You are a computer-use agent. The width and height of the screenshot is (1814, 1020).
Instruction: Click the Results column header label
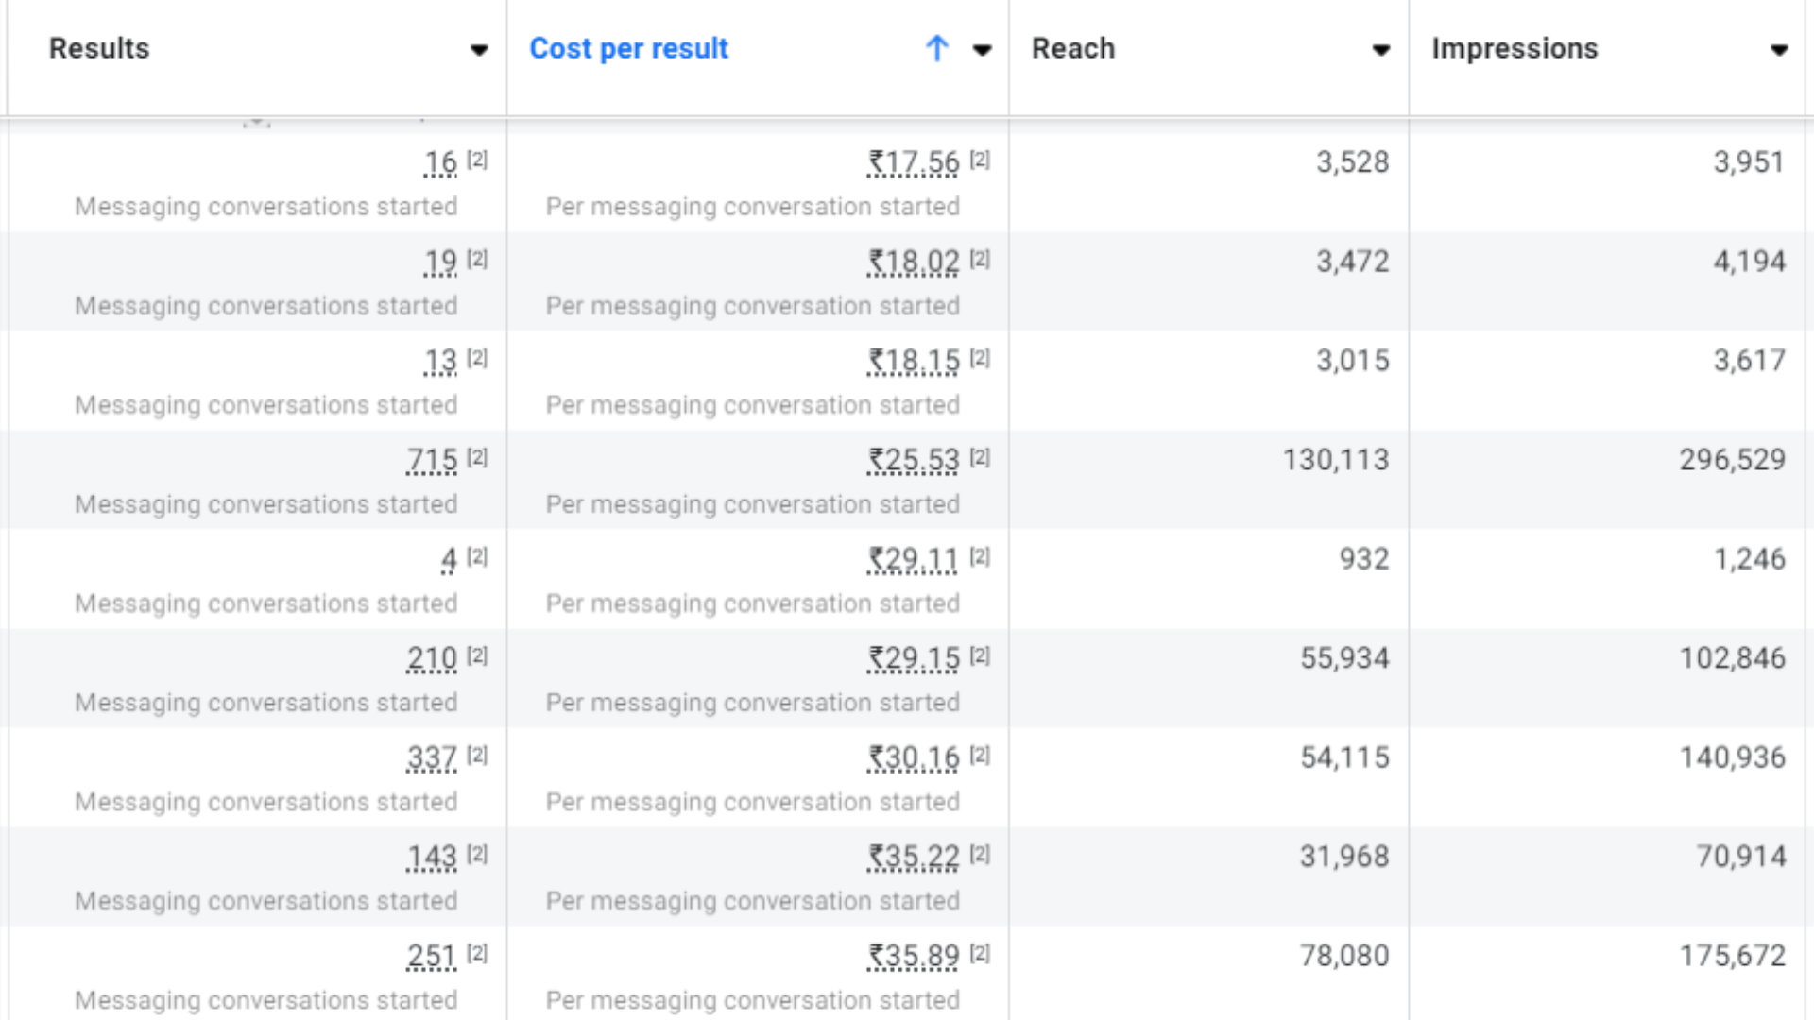(99, 48)
